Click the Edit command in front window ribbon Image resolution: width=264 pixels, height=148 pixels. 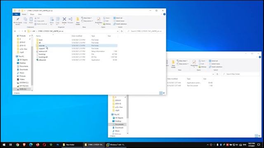tap(106, 21)
